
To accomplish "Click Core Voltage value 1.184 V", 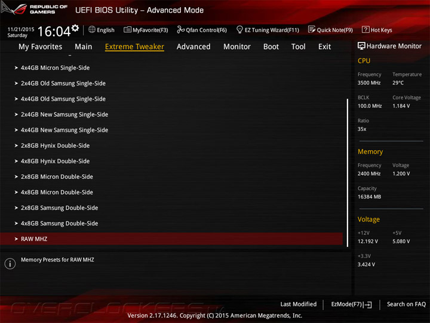I will point(401,106).
